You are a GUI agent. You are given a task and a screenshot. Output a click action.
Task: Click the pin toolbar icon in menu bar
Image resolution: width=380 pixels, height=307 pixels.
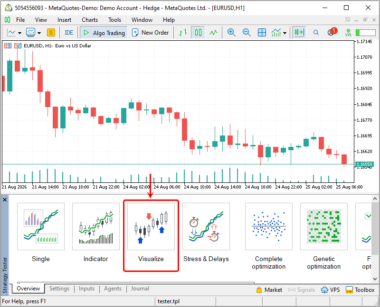(348, 19)
